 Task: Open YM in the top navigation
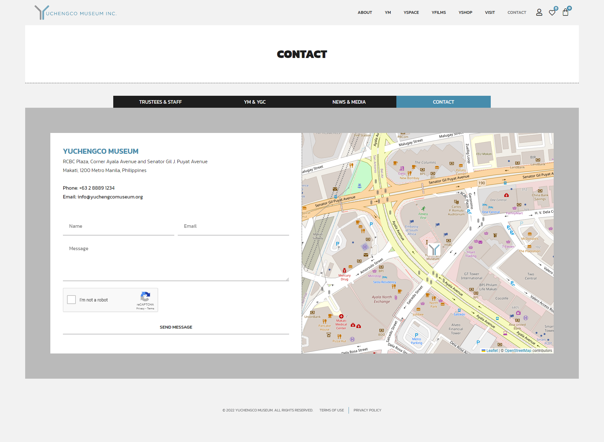point(388,13)
